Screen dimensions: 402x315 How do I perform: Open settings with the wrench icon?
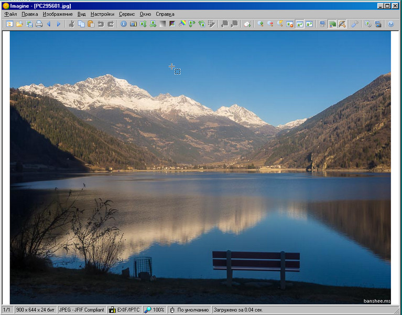coord(355,24)
